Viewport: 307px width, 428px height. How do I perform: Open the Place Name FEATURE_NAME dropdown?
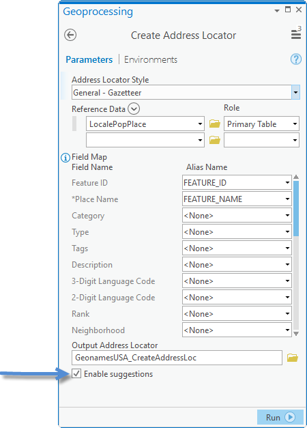(x=237, y=199)
